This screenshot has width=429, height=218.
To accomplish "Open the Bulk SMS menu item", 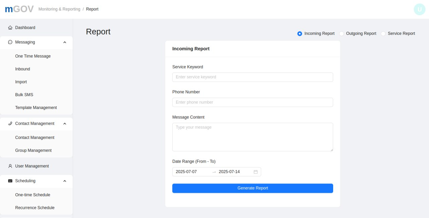I will pyautogui.click(x=24, y=95).
